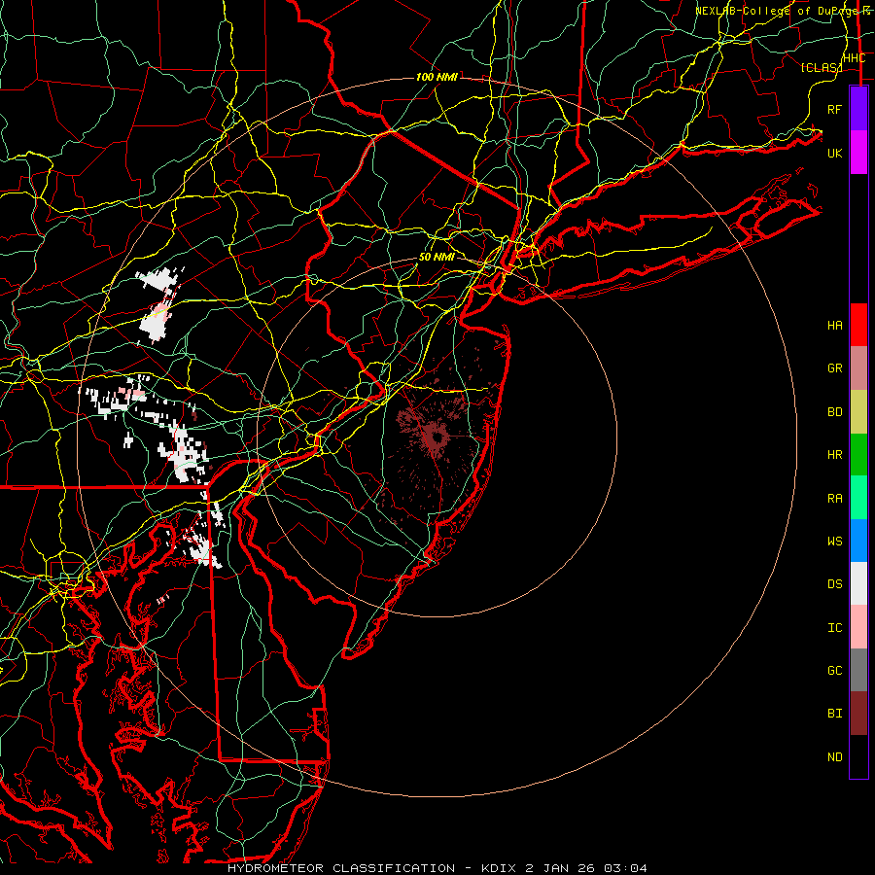Pick the HR green legend swatch
This screenshot has height=875, width=875.
tap(858, 454)
